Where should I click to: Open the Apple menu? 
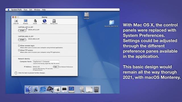click(x=9, y=10)
